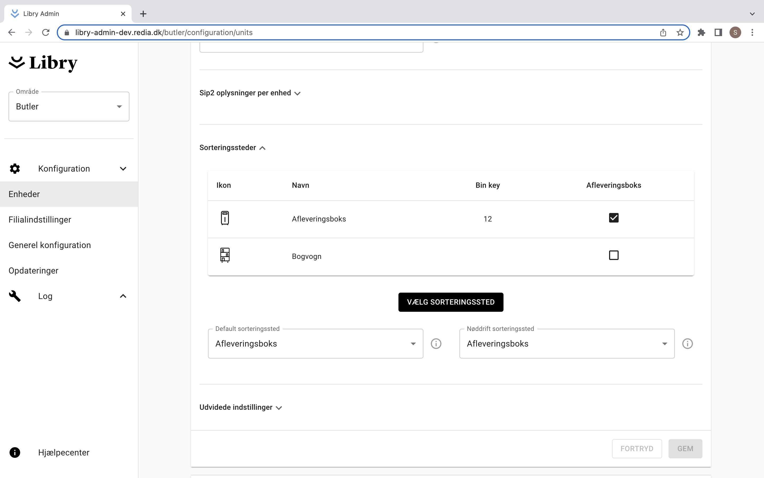Screen dimensions: 764x478
Task: Click the info icon beside Default sorteringssted
Action: click(436, 344)
